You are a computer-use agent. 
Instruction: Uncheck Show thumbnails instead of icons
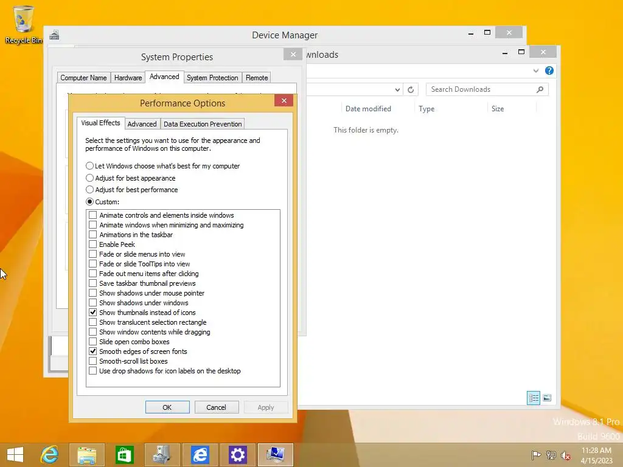(x=92, y=313)
